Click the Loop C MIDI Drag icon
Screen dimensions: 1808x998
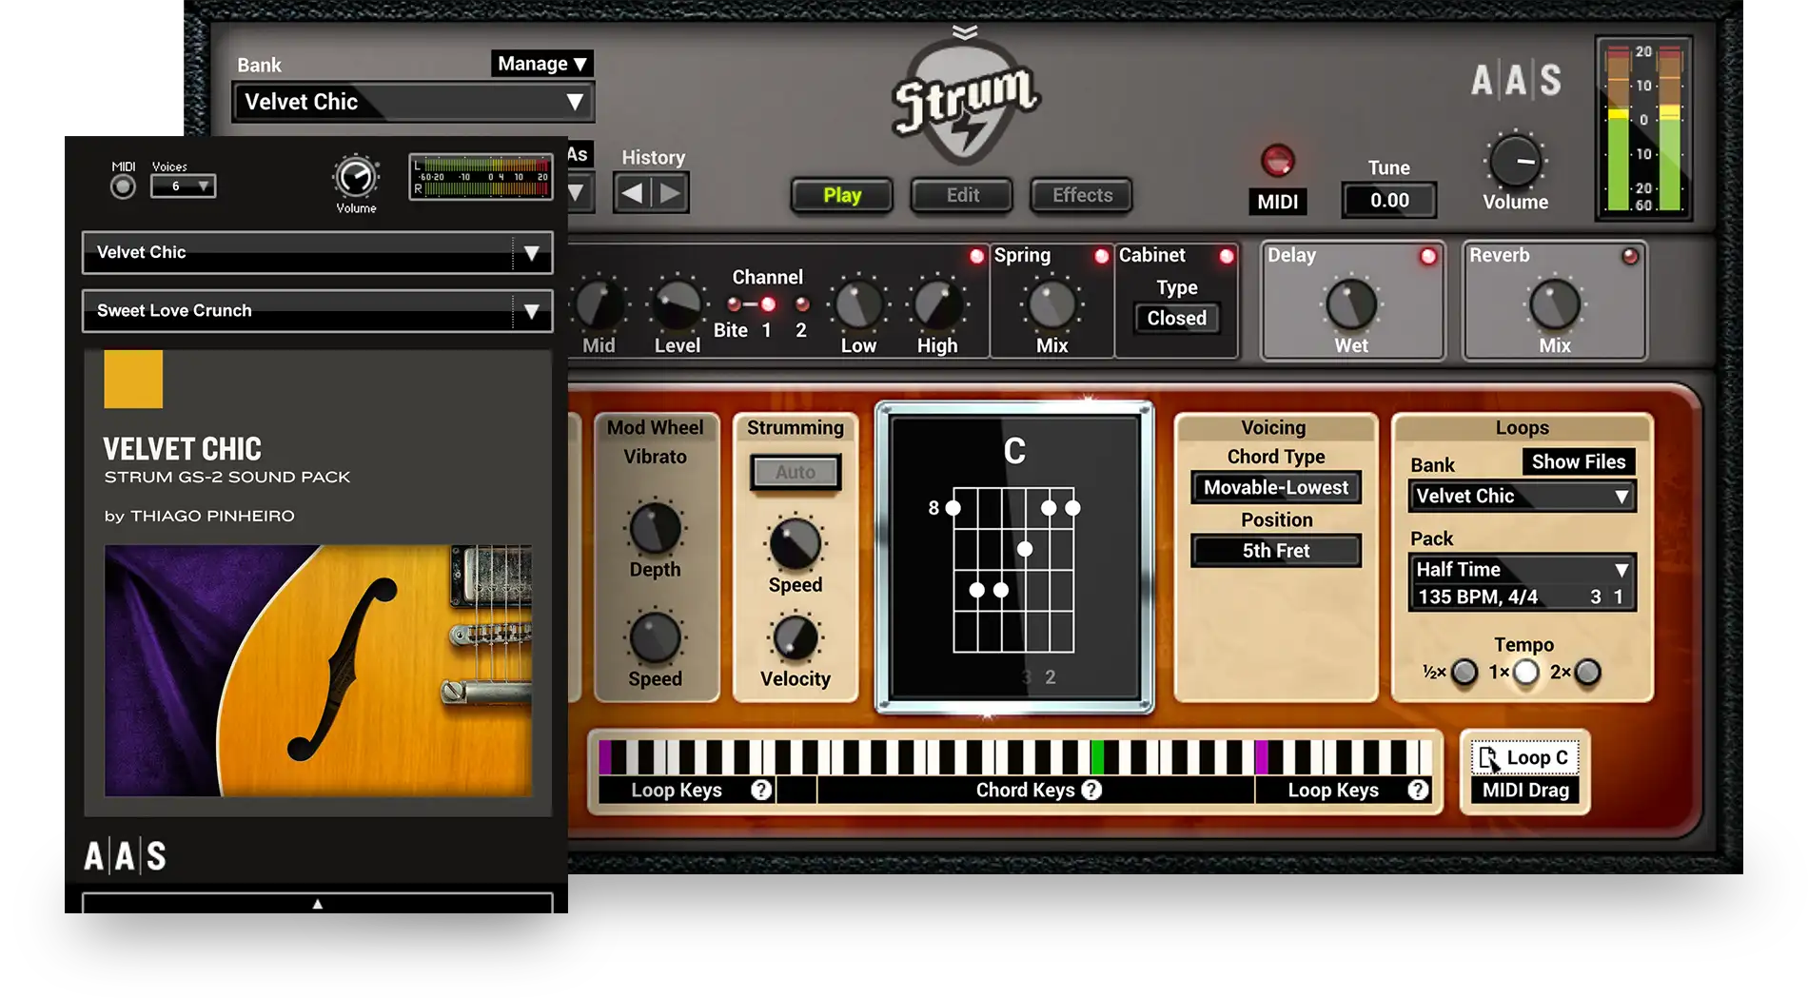tap(1488, 758)
